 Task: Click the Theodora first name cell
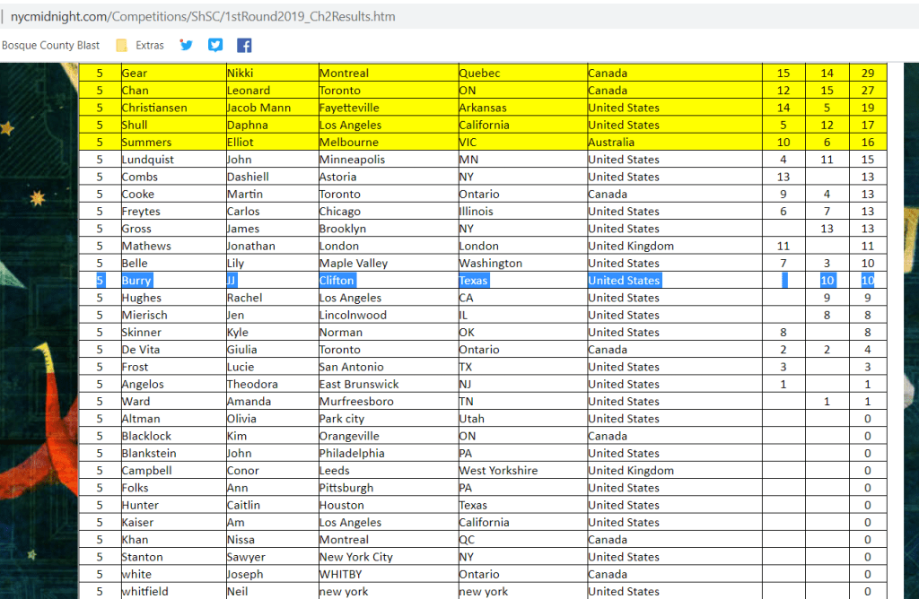click(252, 384)
